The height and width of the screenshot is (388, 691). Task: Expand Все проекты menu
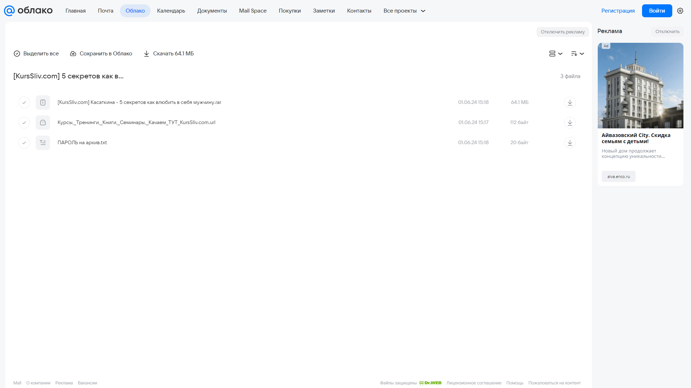(x=404, y=11)
